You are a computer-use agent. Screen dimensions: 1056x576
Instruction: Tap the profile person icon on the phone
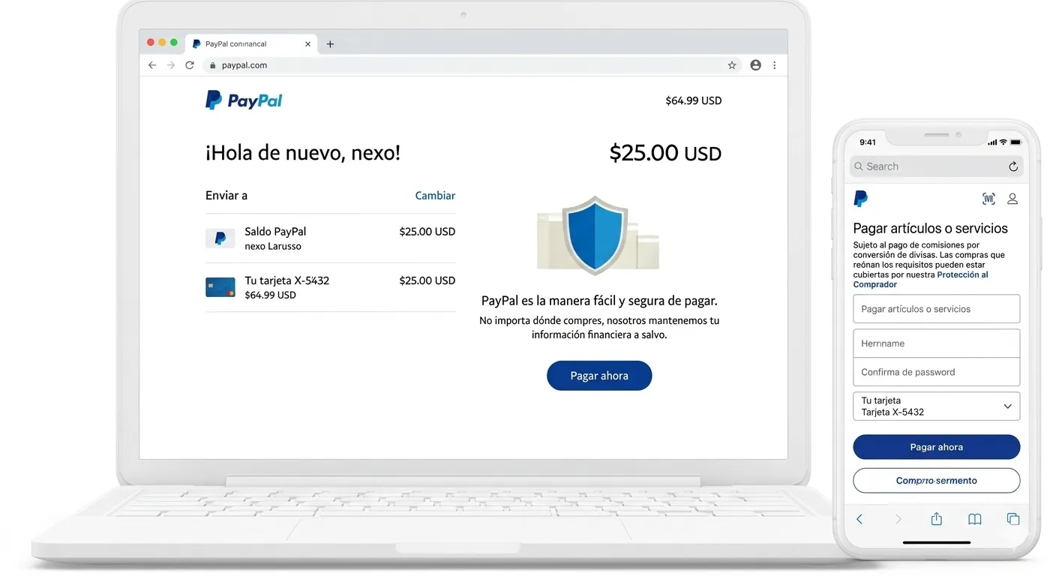(x=1012, y=199)
